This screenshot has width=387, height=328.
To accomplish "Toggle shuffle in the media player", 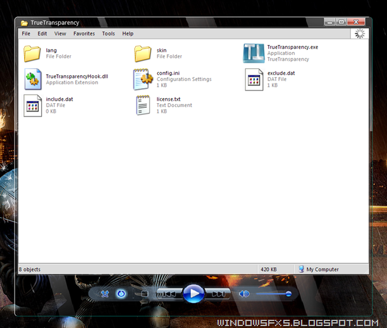I will (105, 294).
